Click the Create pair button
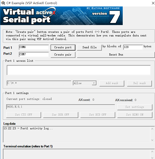Viewport: 155px width, 159px height. [x=63, y=55]
